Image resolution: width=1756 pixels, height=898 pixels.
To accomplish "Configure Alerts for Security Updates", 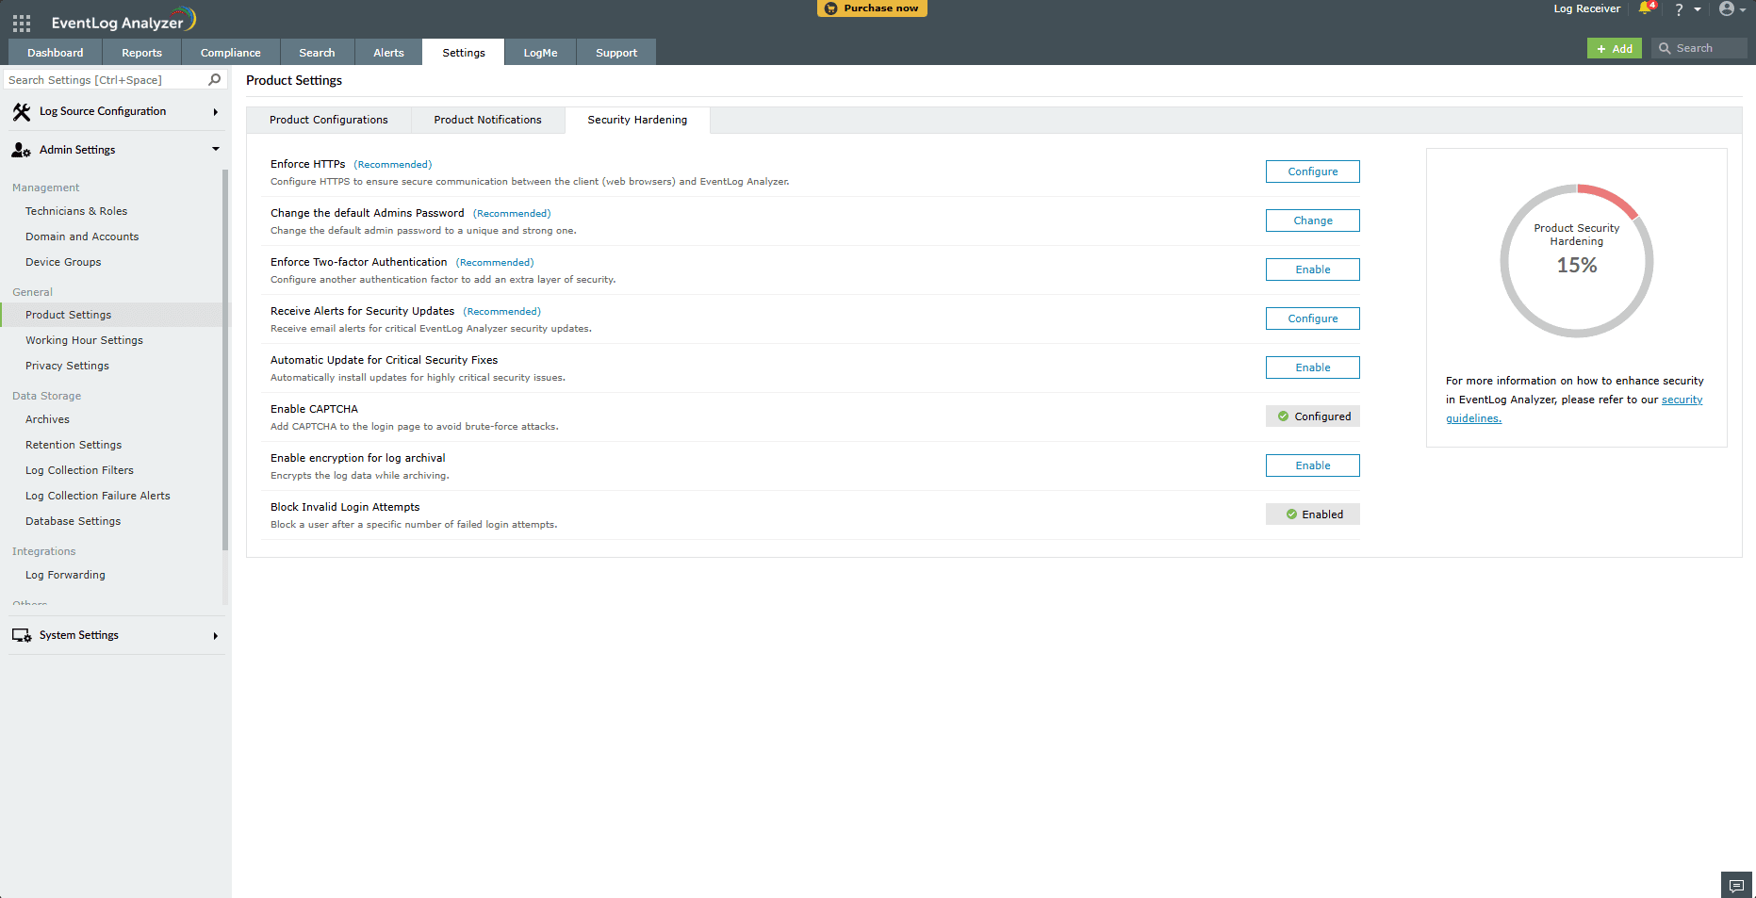I will (x=1313, y=318).
